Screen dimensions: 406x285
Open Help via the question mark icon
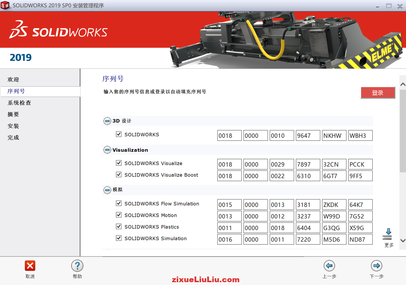pyautogui.click(x=77, y=266)
